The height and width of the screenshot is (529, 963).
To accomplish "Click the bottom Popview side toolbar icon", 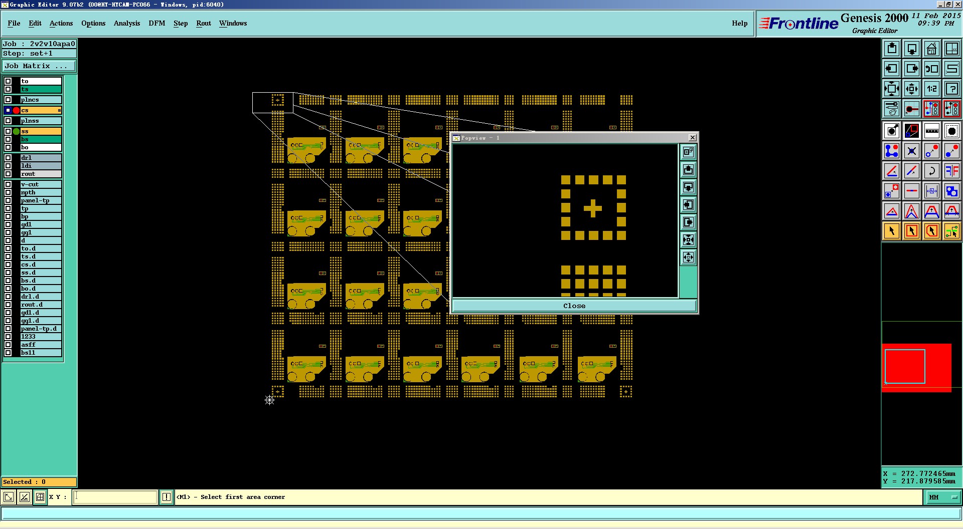I will click(688, 257).
